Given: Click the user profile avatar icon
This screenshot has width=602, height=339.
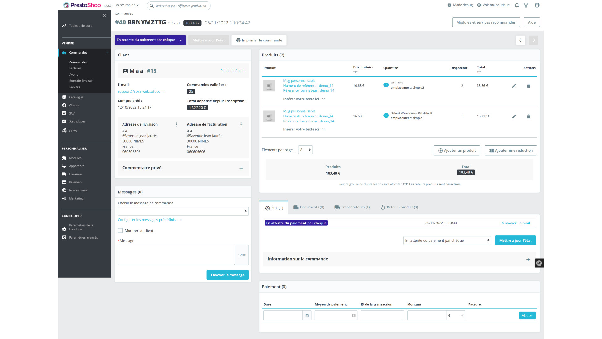Looking at the screenshot, I should tap(537, 5).
